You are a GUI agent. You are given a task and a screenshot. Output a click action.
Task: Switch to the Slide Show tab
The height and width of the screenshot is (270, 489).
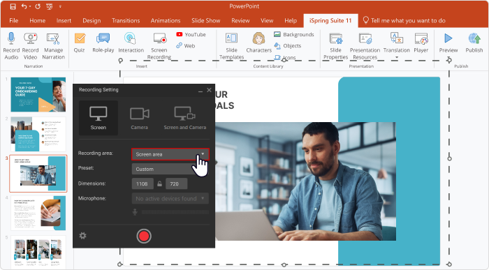tap(206, 20)
